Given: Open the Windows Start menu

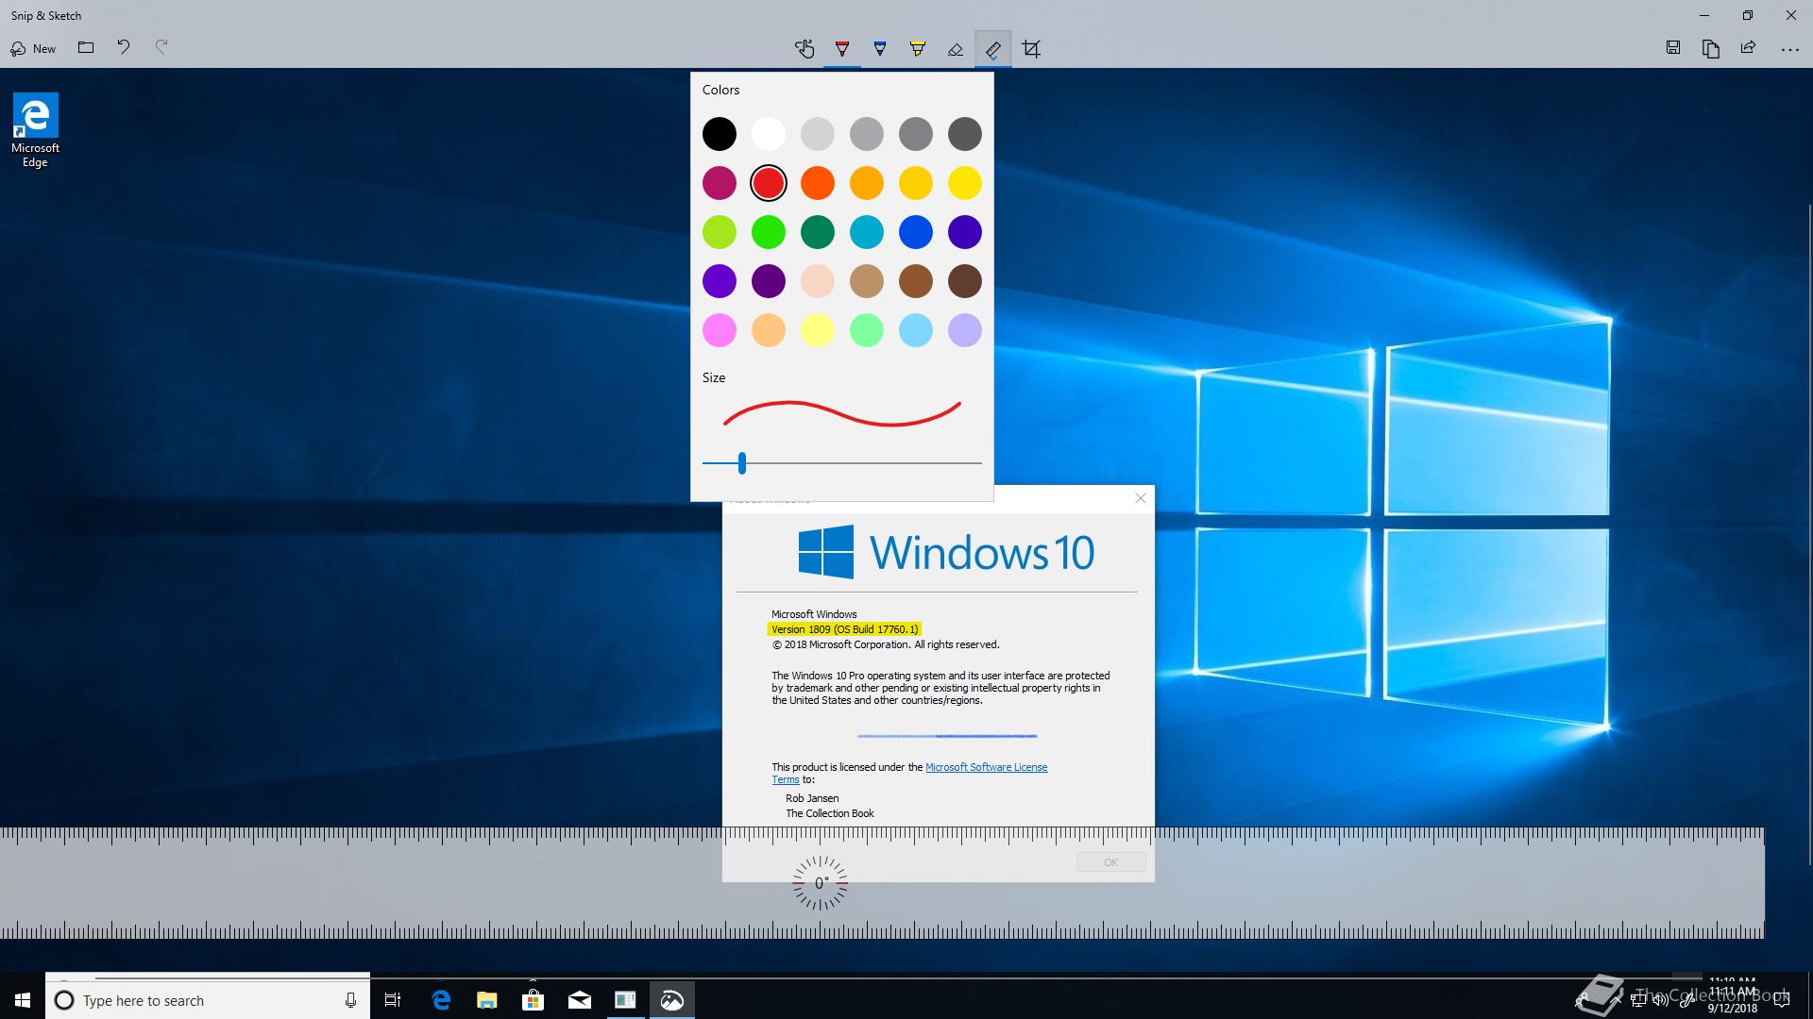Looking at the screenshot, I should click(23, 1000).
